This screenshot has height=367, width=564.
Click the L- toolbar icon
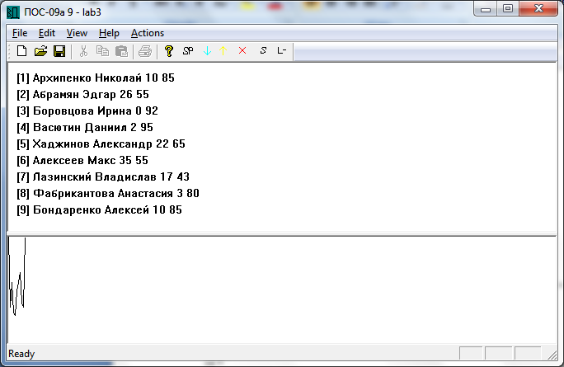[282, 51]
